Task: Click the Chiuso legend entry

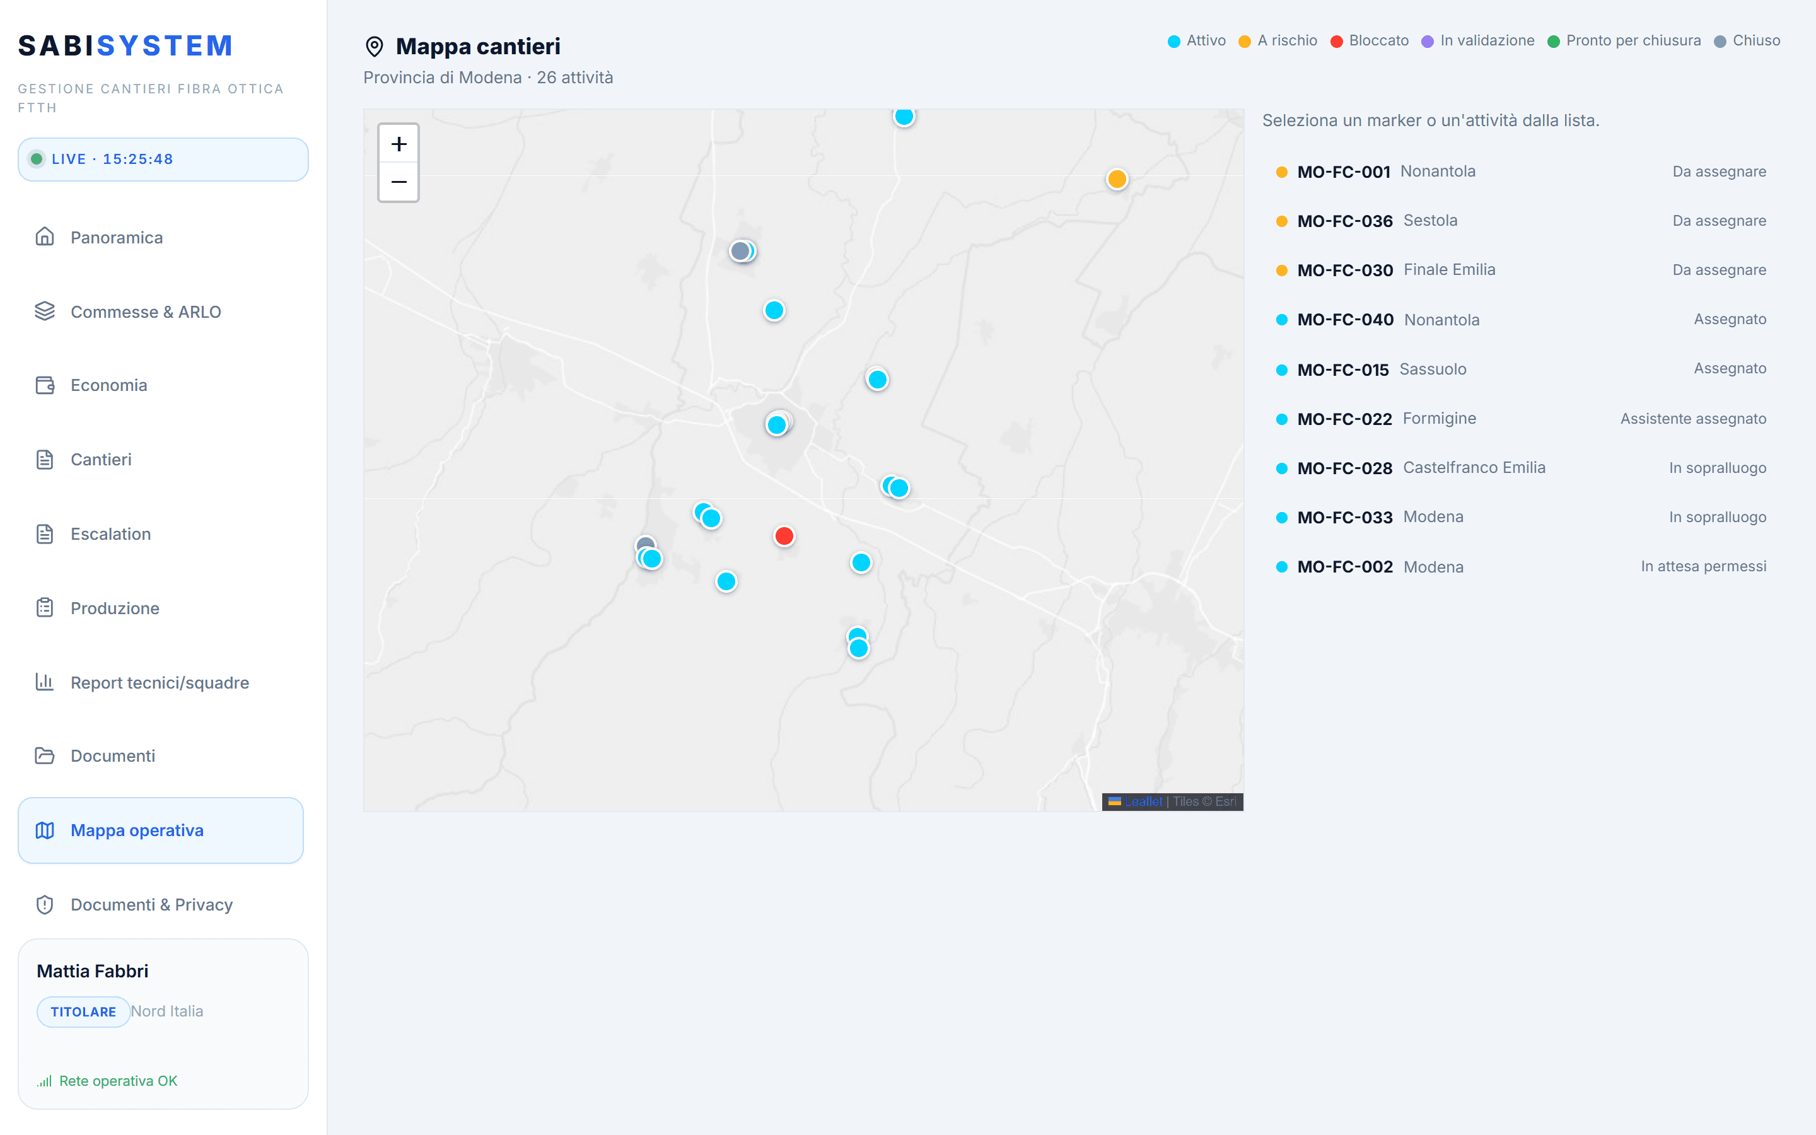Action: (1747, 40)
